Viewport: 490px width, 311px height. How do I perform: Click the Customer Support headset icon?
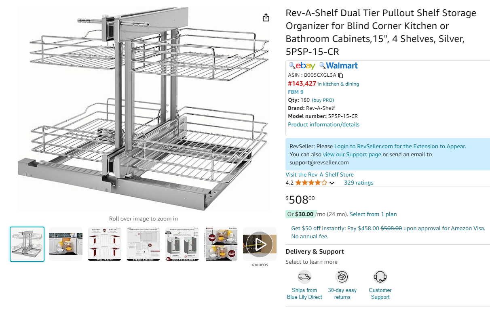tap(380, 277)
